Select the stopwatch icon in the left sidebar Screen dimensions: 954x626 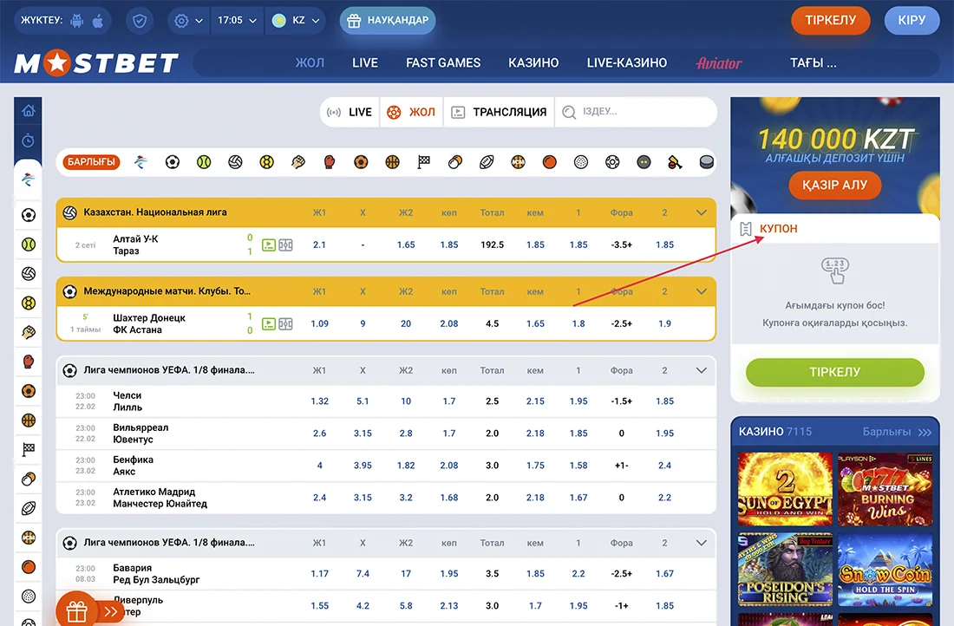coord(28,140)
